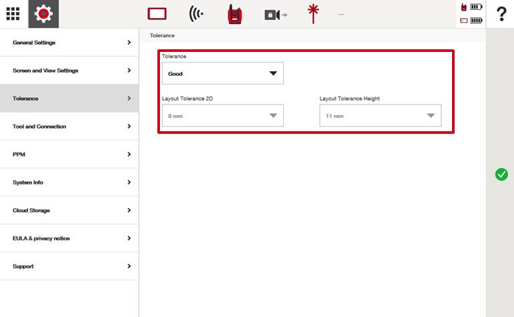This screenshot has width=514, height=317.
Task: Open the Layout Tolerance Height dropdown
Action: tap(380, 115)
